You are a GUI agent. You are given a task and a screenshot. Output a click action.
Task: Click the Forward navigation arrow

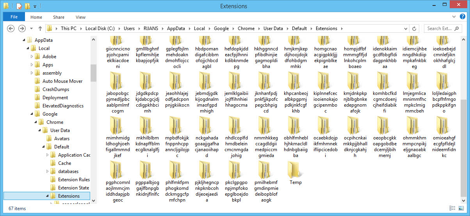(x=22, y=29)
